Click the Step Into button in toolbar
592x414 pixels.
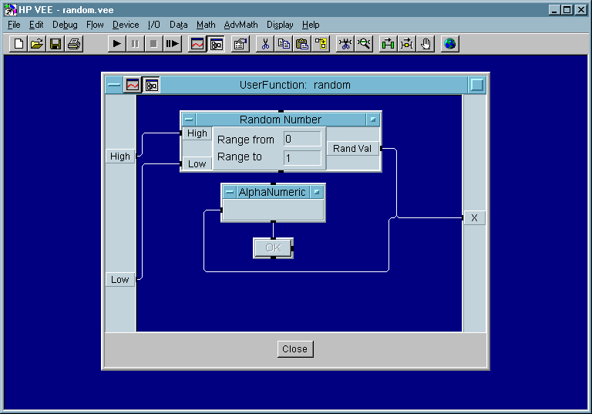[x=172, y=44]
